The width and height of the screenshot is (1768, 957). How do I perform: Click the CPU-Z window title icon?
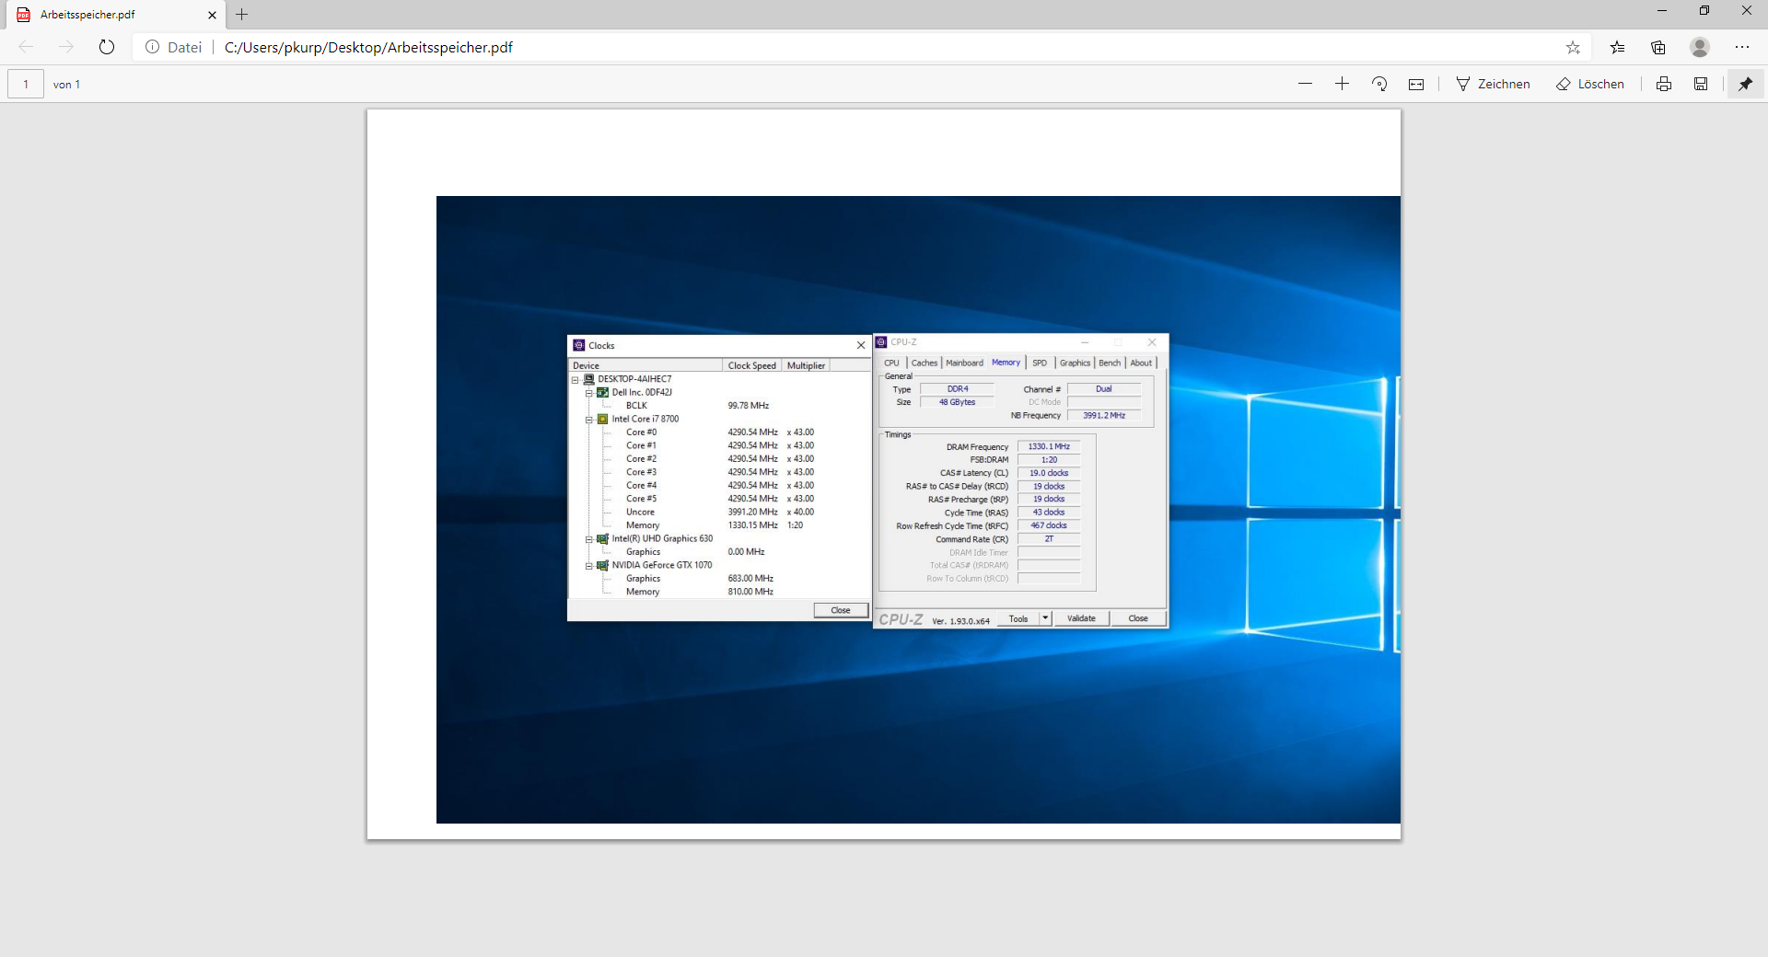[881, 342]
